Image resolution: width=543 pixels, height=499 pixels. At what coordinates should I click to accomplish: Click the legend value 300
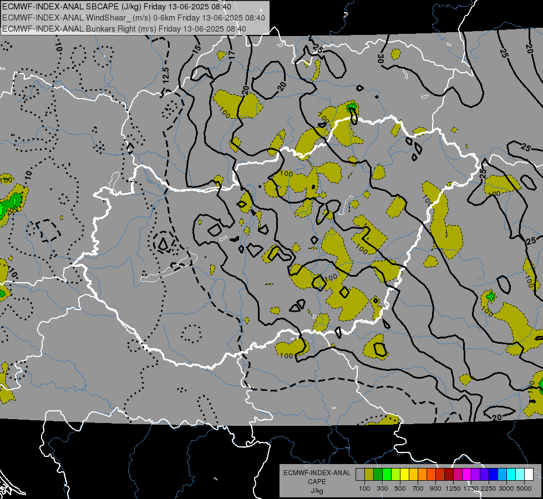[x=382, y=488]
